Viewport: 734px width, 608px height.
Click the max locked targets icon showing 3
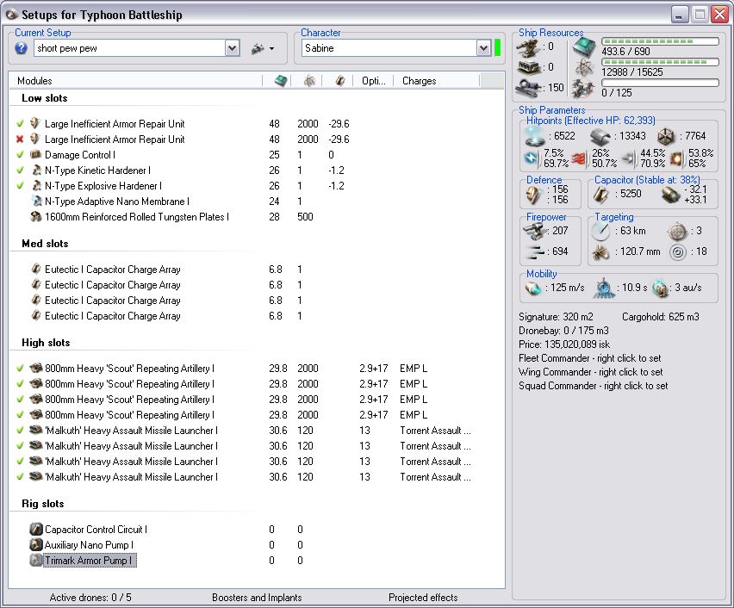[677, 231]
